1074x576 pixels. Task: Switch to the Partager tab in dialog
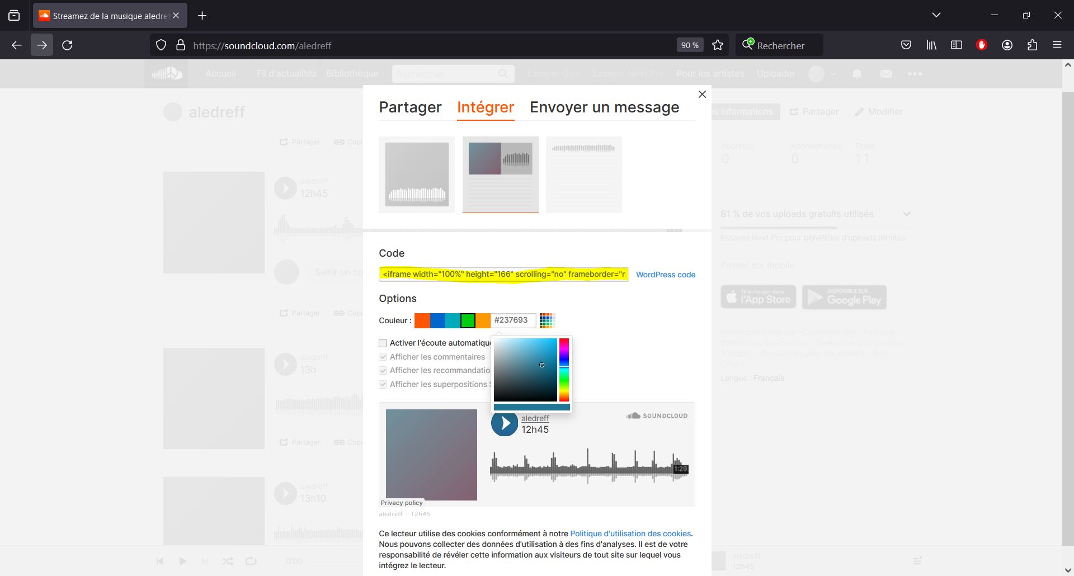(410, 107)
